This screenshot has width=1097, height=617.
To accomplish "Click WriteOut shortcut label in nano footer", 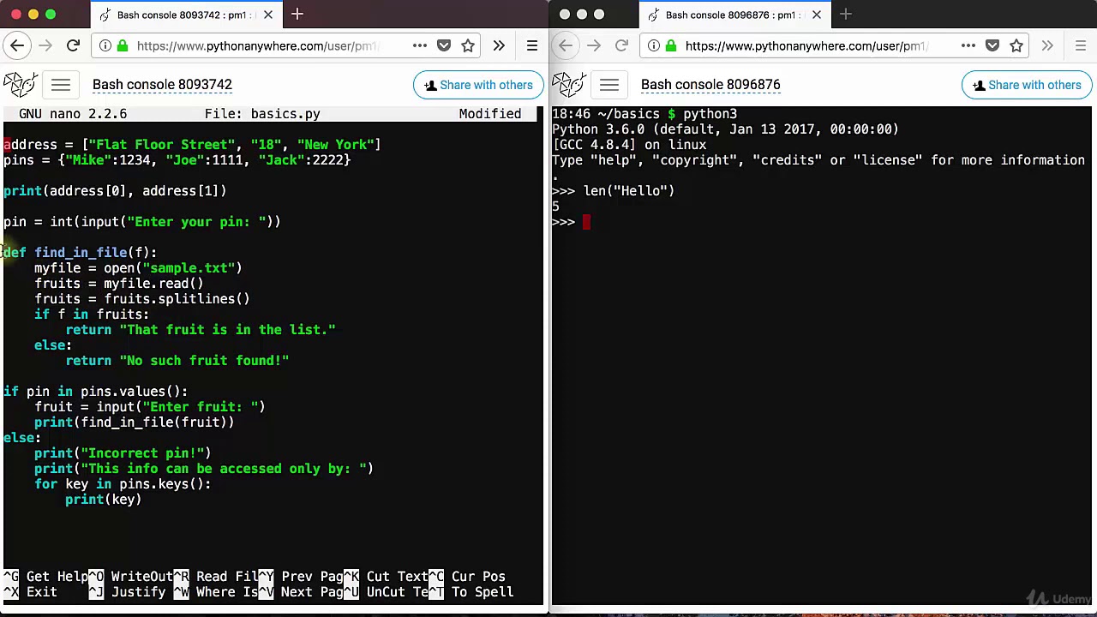I will point(142,577).
